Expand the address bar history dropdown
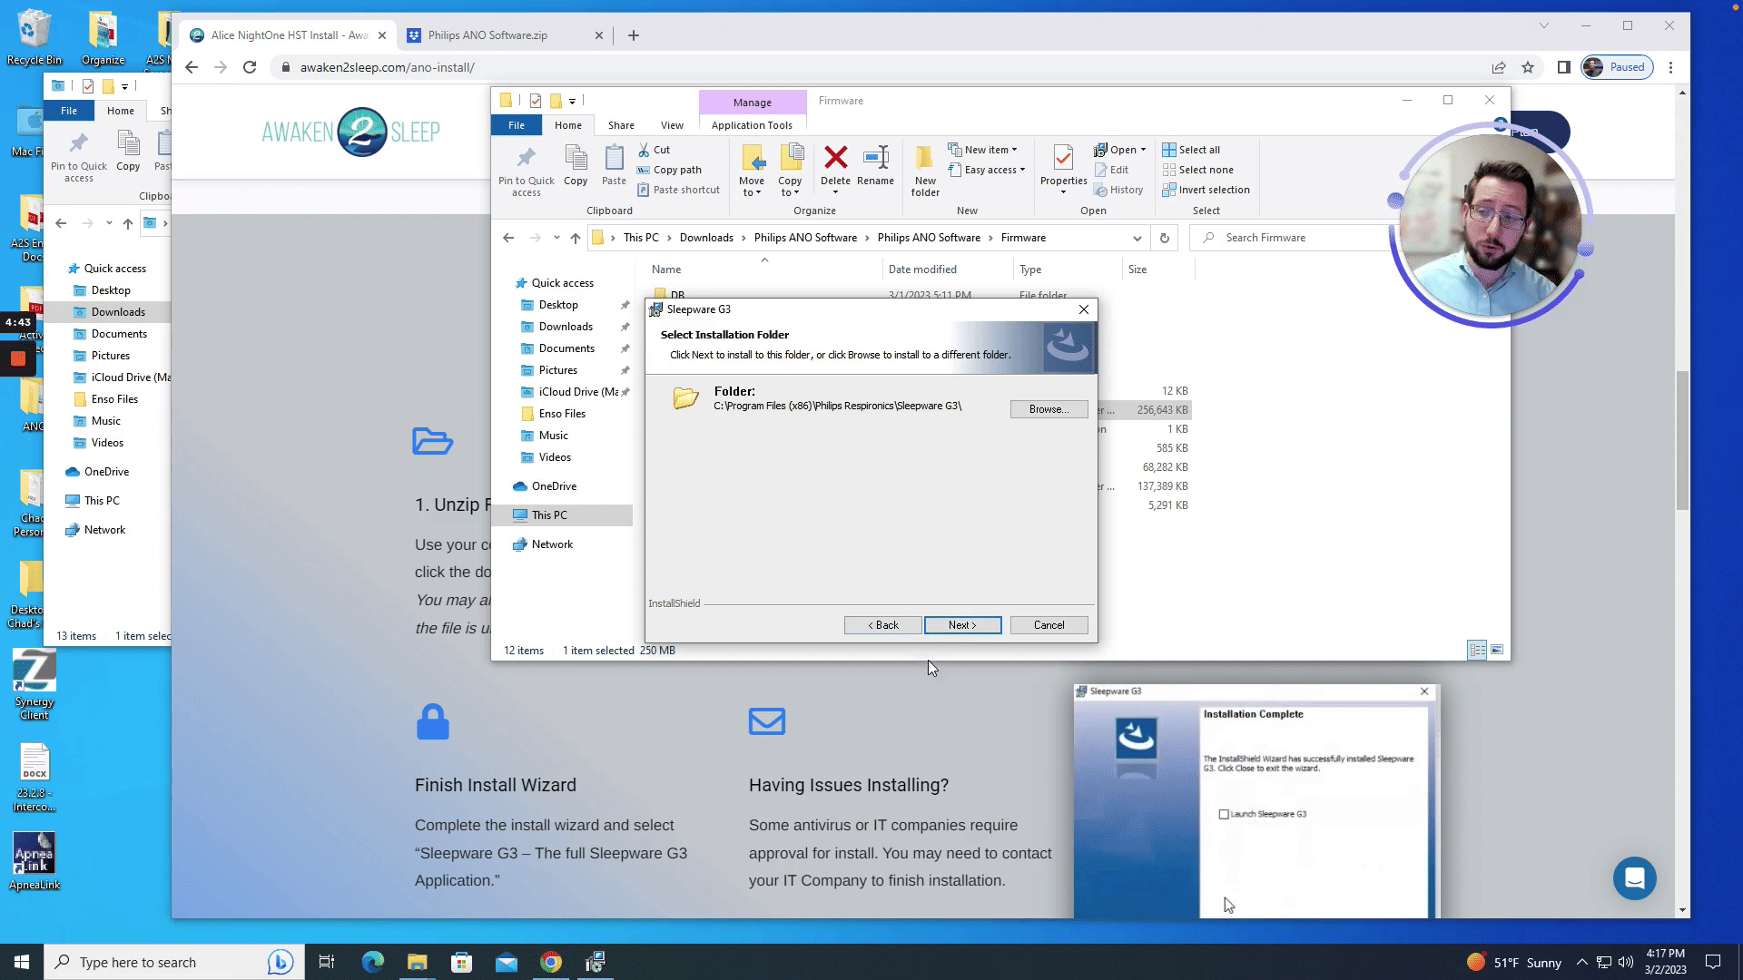 tap(1137, 238)
